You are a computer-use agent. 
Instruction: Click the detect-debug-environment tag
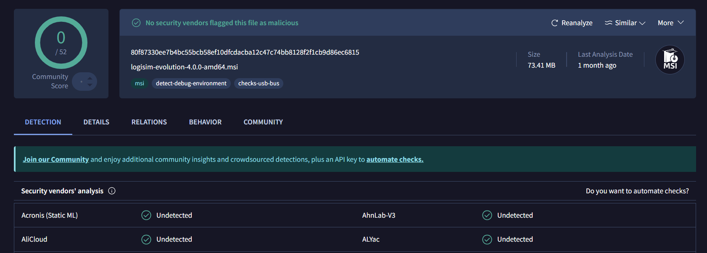pyautogui.click(x=191, y=83)
